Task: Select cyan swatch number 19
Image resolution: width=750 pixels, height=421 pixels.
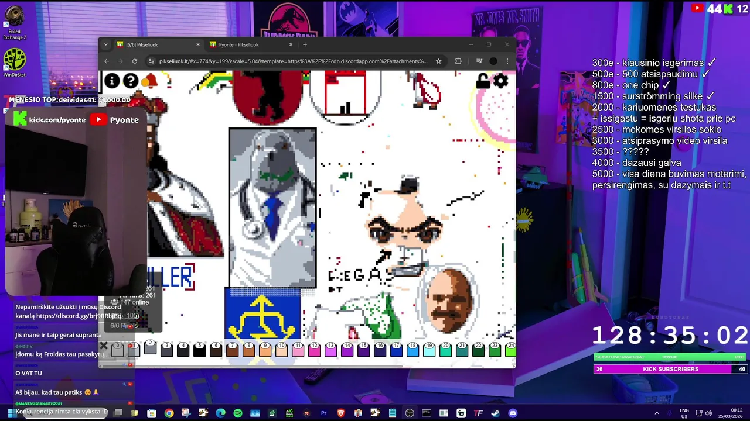Action: [x=429, y=350]
